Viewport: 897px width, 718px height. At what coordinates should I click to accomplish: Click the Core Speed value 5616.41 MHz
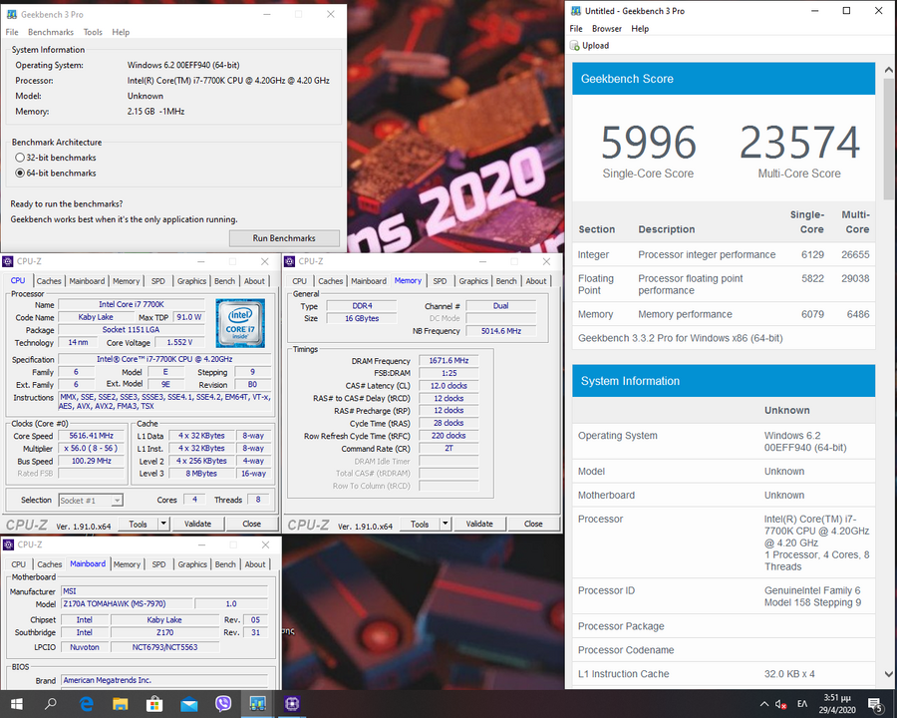tap(92, 436)
